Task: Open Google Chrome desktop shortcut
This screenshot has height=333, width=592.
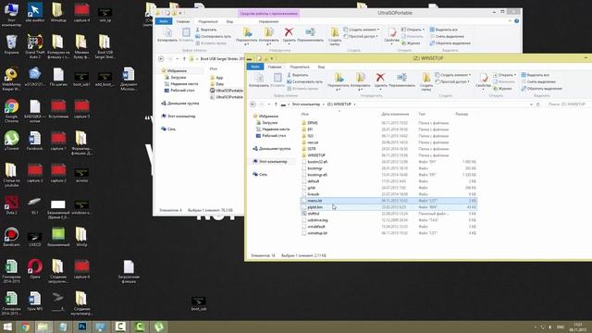Action: (11, 111)
